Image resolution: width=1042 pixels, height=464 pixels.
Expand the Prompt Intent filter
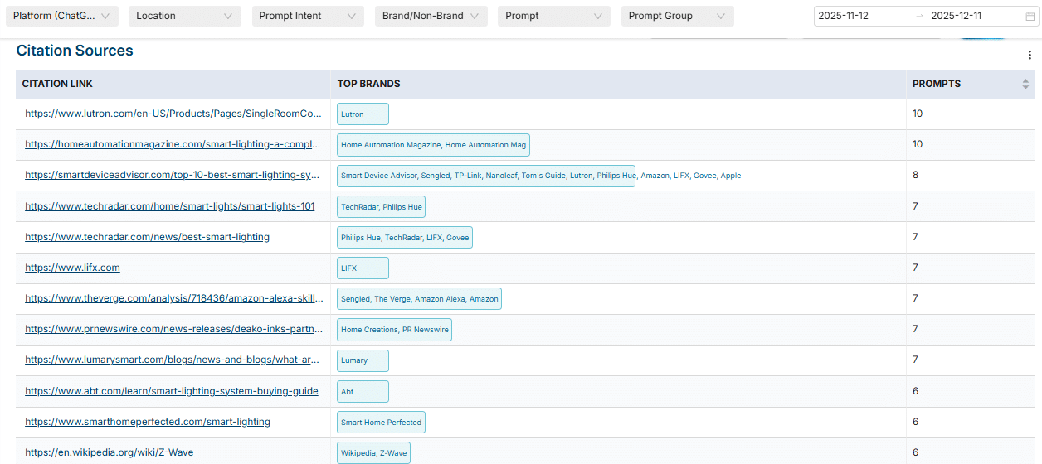pyautogui.click(x=308, y=16)
